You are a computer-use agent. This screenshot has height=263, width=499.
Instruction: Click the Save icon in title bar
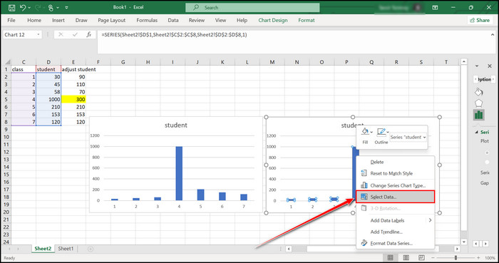point(11,8)
